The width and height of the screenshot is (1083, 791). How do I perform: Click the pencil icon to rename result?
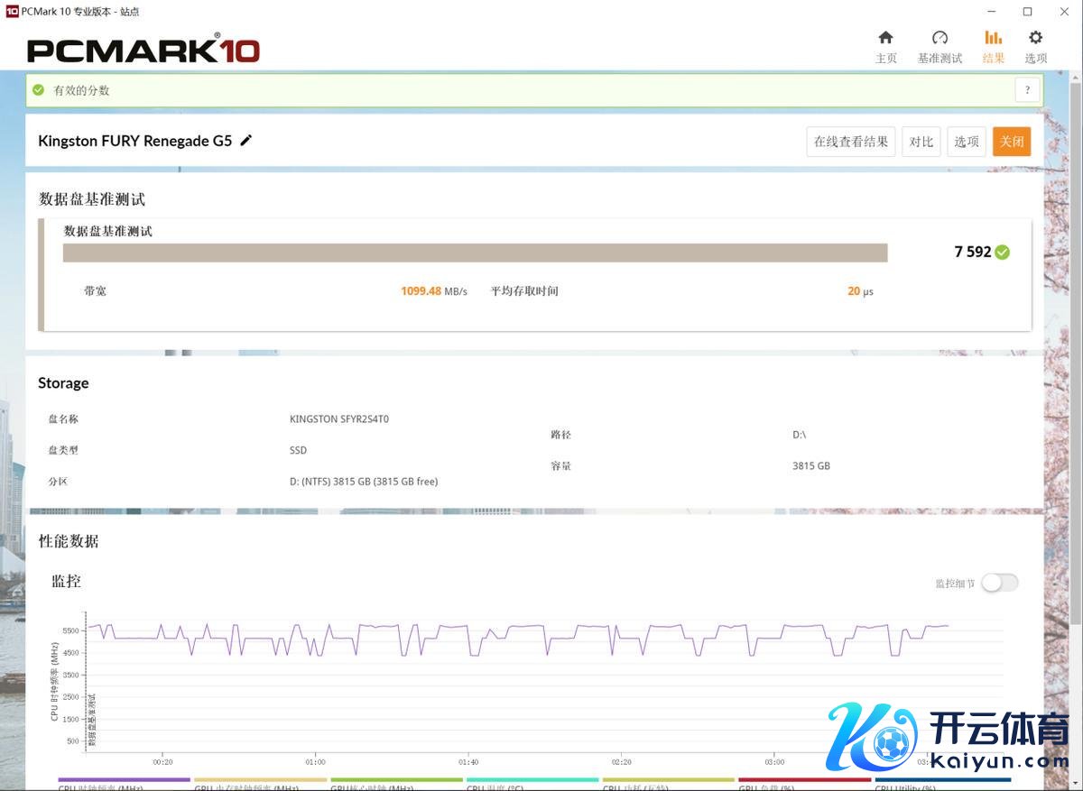246,141
